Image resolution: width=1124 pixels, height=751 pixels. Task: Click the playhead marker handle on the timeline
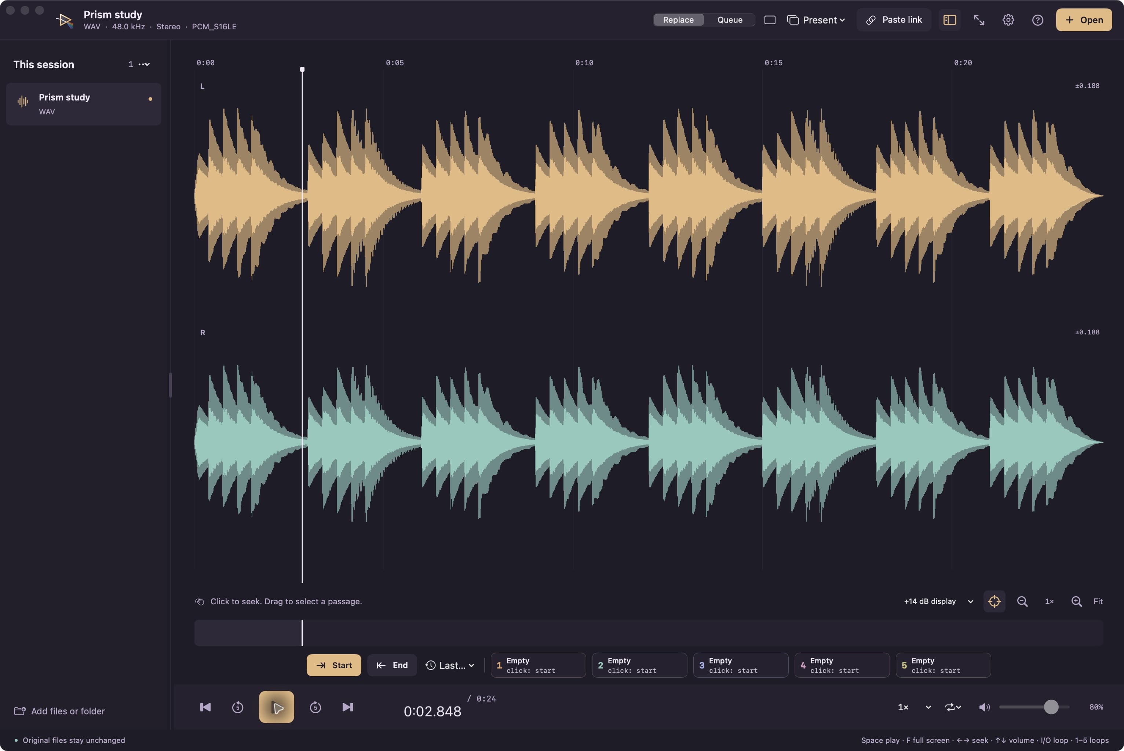pos(302,69)
